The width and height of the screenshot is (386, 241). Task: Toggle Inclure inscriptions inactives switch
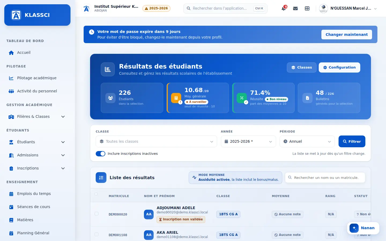point(101,154)
